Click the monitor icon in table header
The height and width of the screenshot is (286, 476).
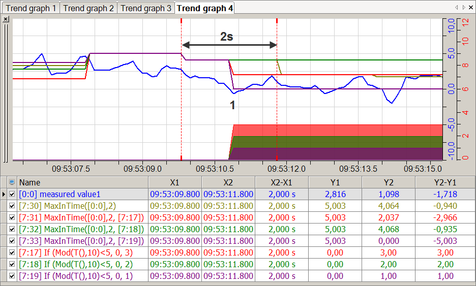tap(12, 182)
